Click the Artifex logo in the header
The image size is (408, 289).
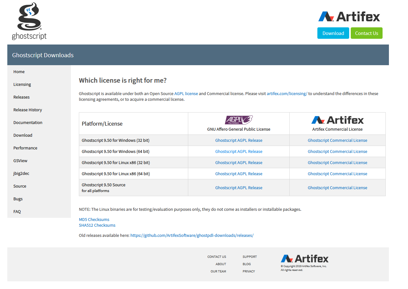(349, 17)
